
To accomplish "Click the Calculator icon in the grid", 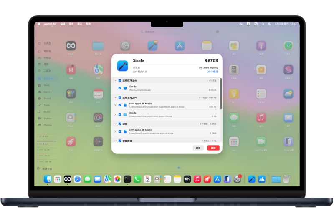I will tap(234, 69).
